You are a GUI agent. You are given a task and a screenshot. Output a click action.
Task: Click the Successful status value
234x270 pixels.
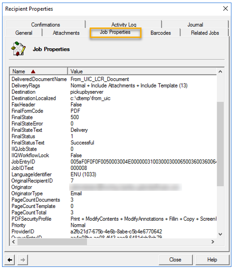click(x=82, y=143)
